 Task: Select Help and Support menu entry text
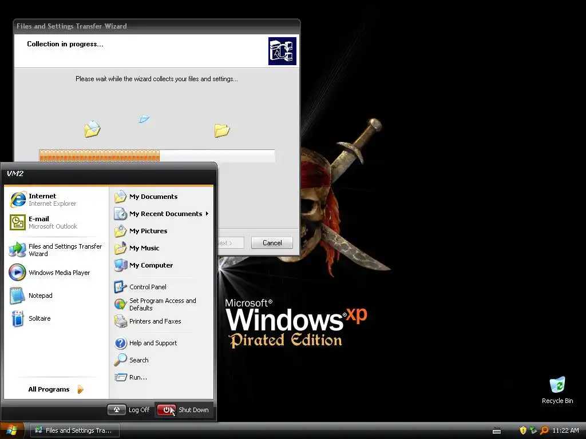pos(153,343)
